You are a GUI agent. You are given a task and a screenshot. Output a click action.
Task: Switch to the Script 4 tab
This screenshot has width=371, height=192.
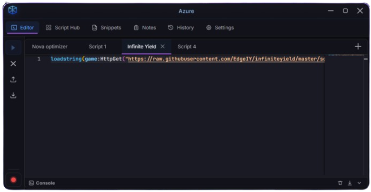(x=187, y=47)
